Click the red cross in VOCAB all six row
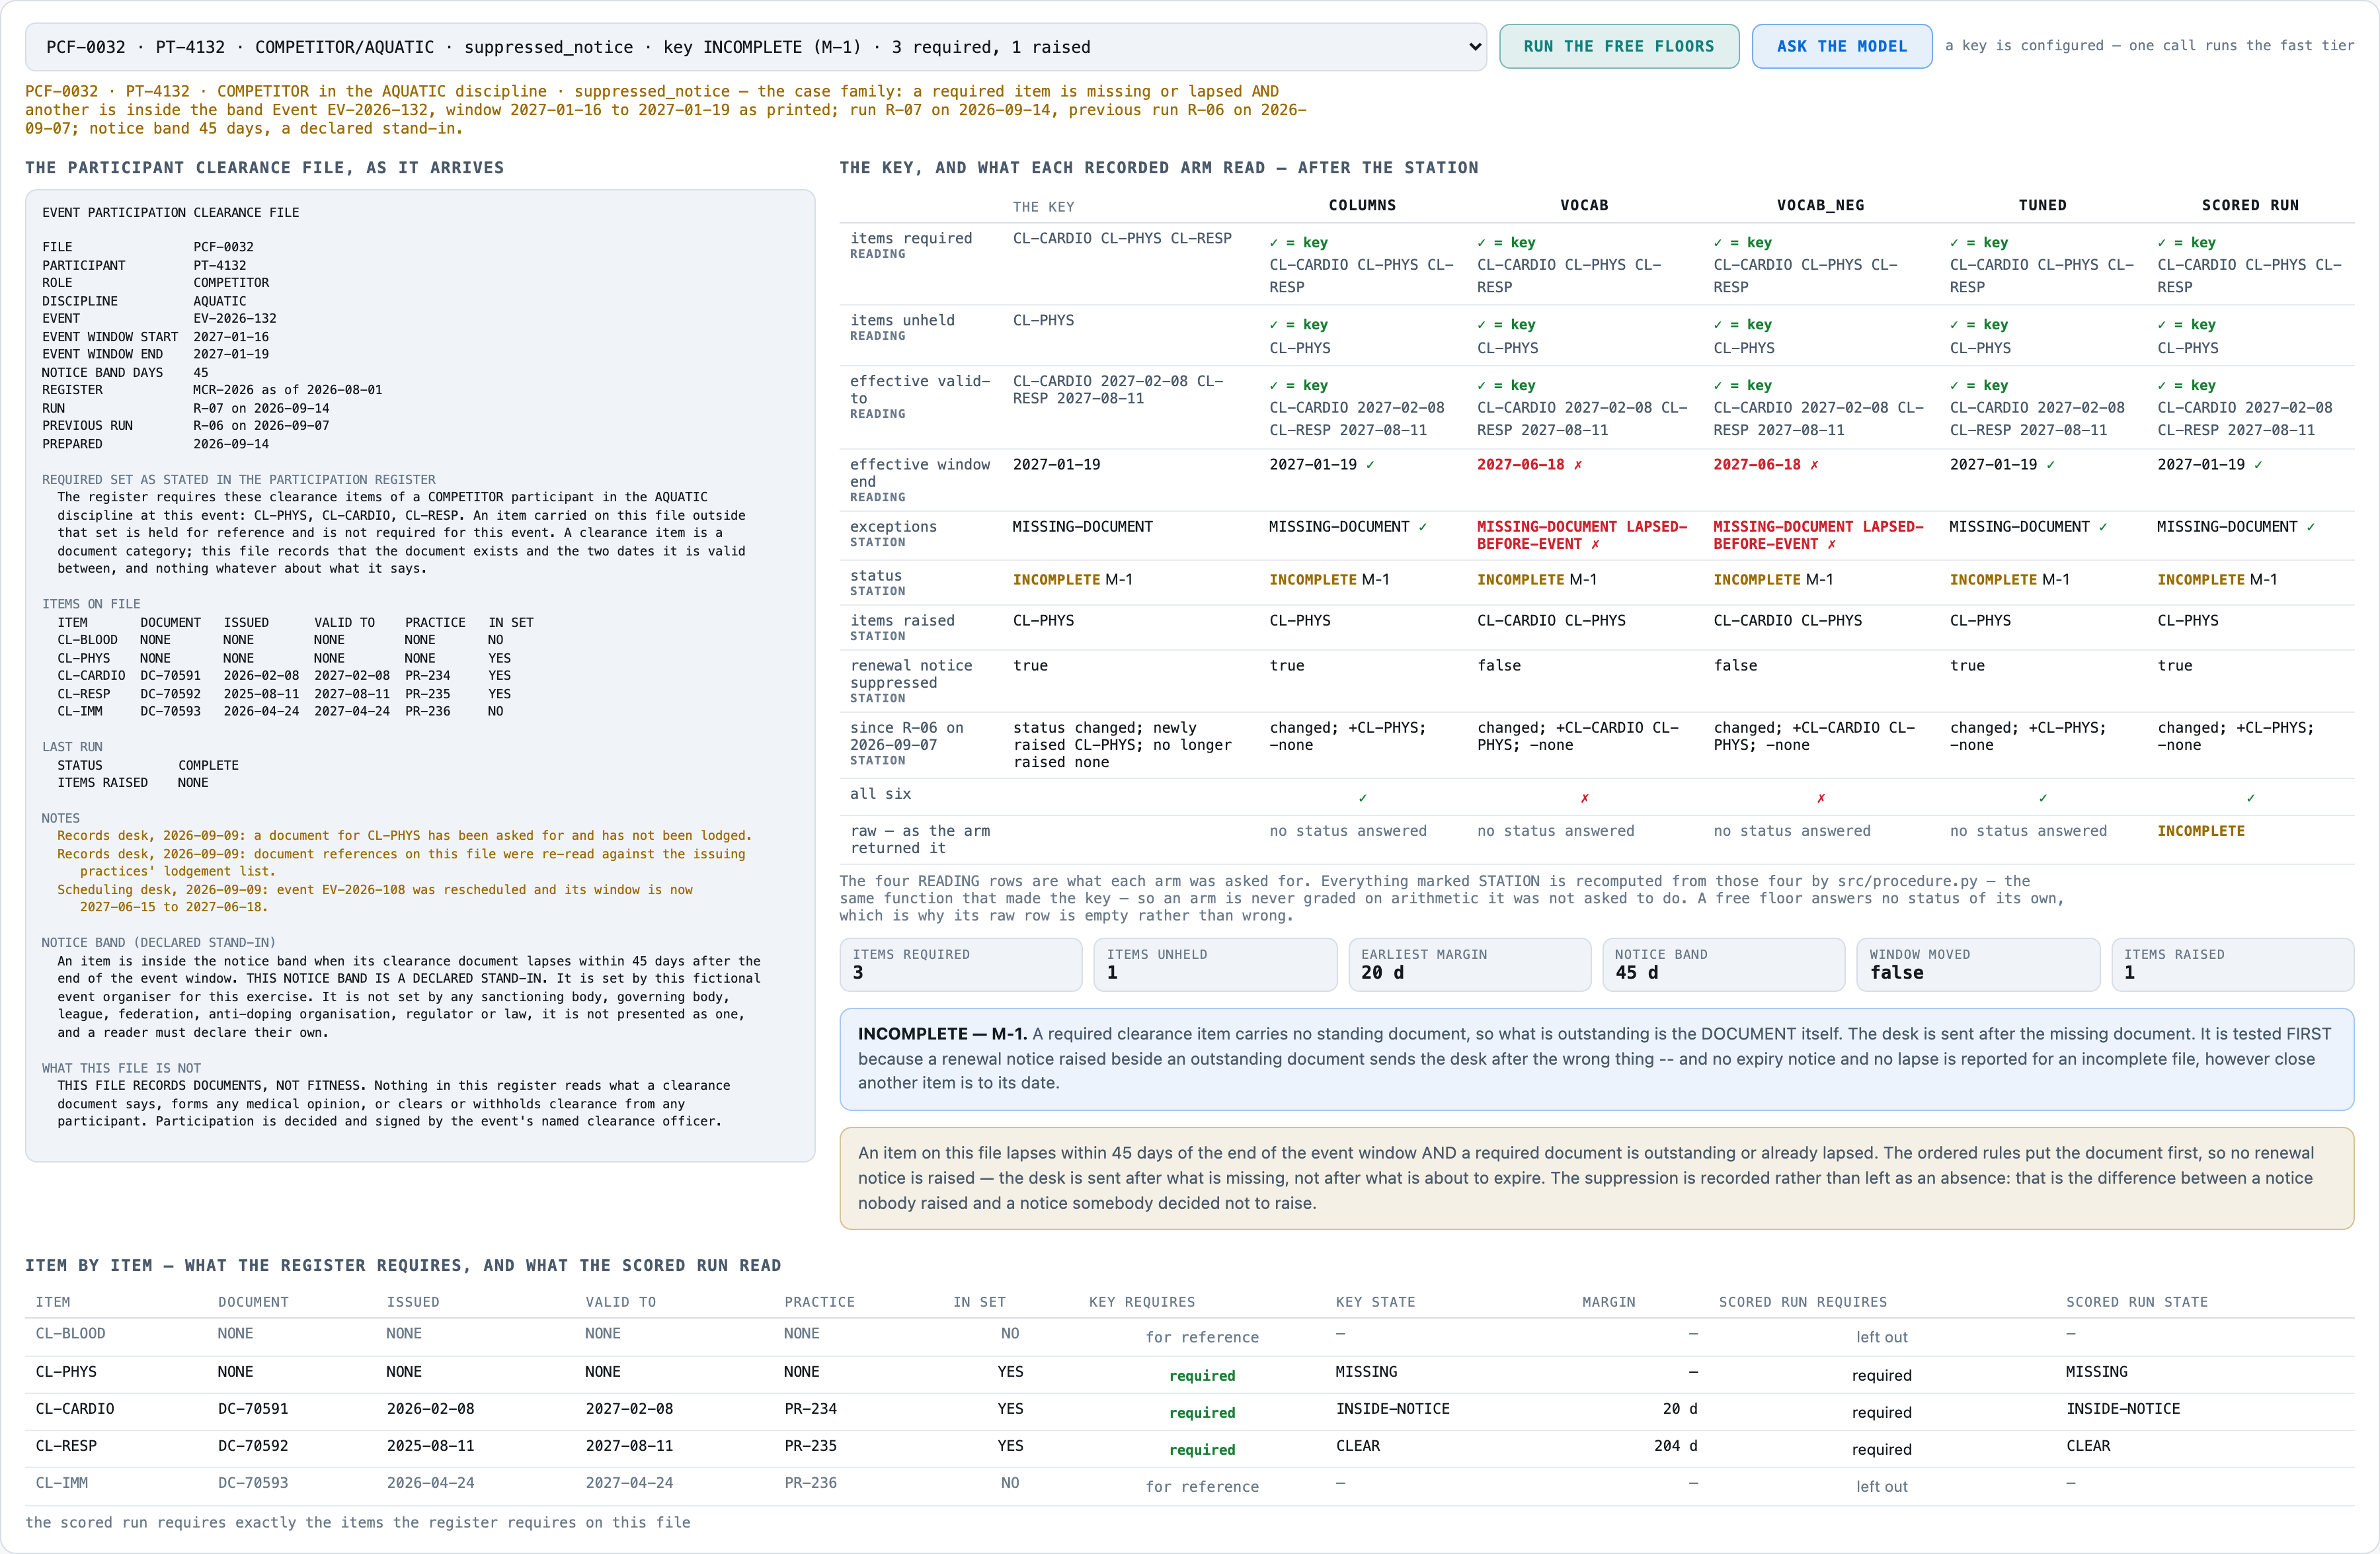 pos(1584,798)
